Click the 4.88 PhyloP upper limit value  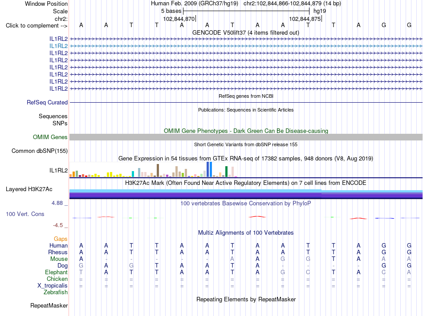57,203
